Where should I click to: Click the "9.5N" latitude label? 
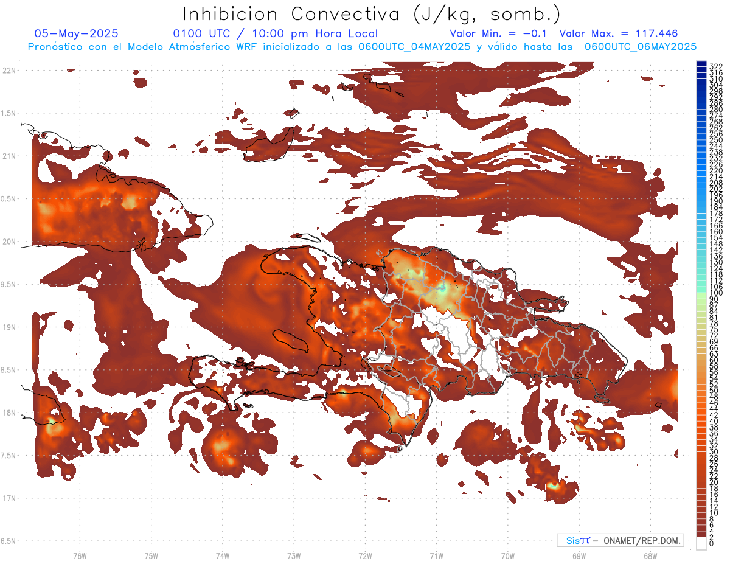coord(9,284)
